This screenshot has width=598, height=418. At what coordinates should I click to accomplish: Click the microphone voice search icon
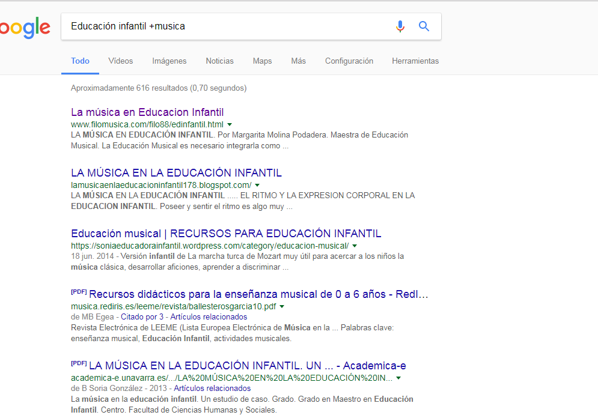coord(400,26)
